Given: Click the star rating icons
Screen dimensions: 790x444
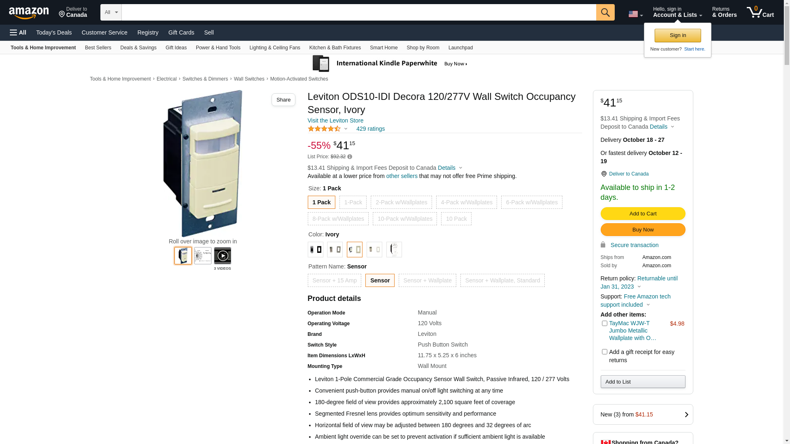Looking at the screenshot, I should click(324, 129).
